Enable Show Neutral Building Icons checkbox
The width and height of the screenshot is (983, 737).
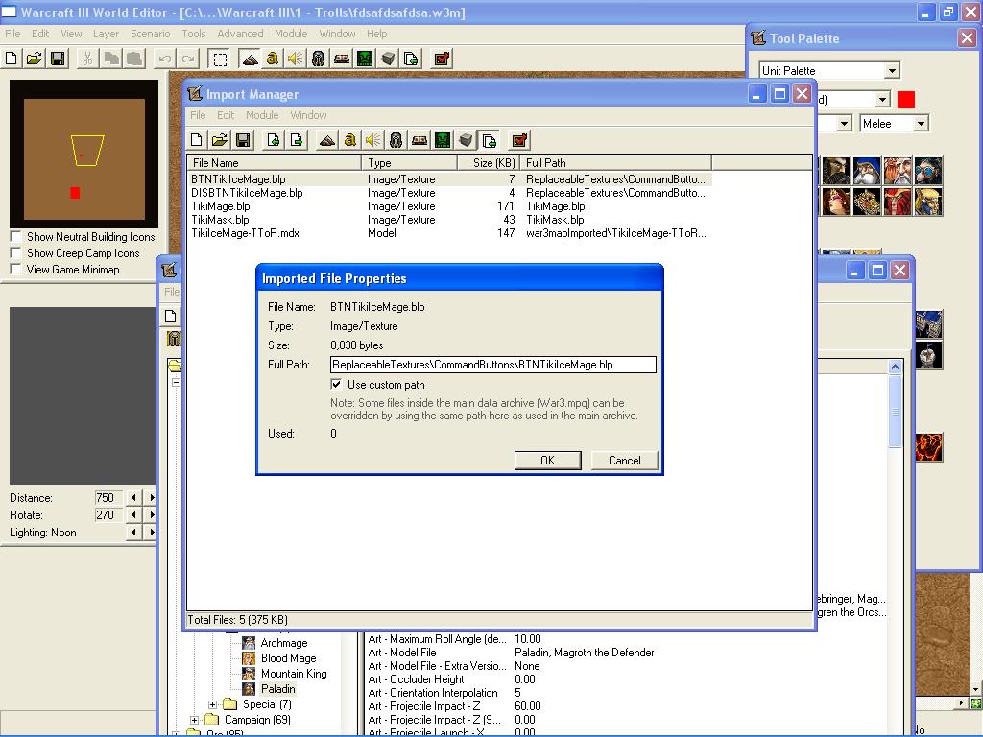pyautogui.click(x=16, y=237)
